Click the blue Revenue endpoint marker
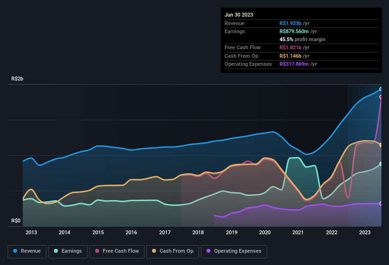The height and width of the screenshot is (265, 389). 381,89
